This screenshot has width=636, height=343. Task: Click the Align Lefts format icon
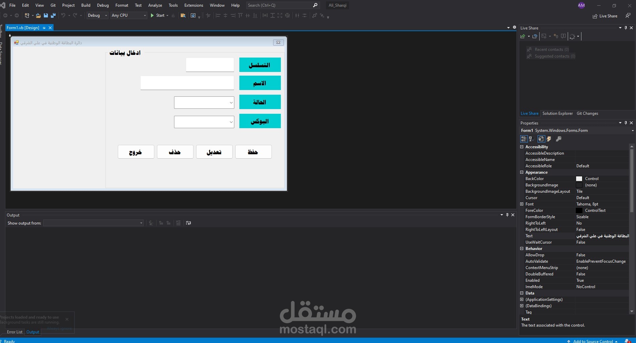click(218, 15)
